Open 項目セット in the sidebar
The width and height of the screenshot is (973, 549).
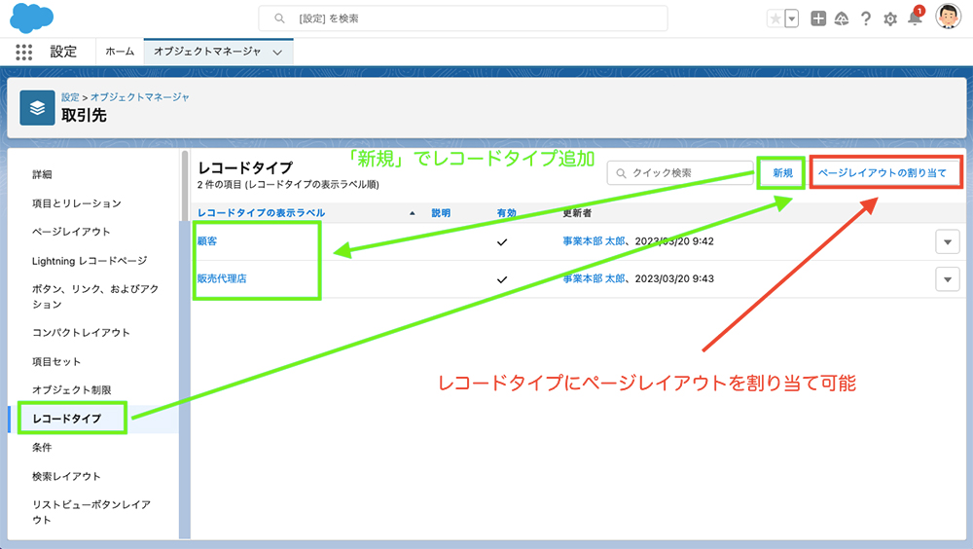tap(56, 361)
